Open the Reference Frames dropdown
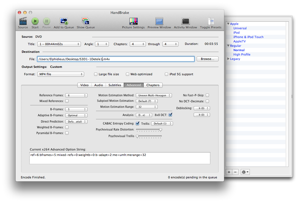The width and height of the screenshot is (297, 203). coord(76,95)
